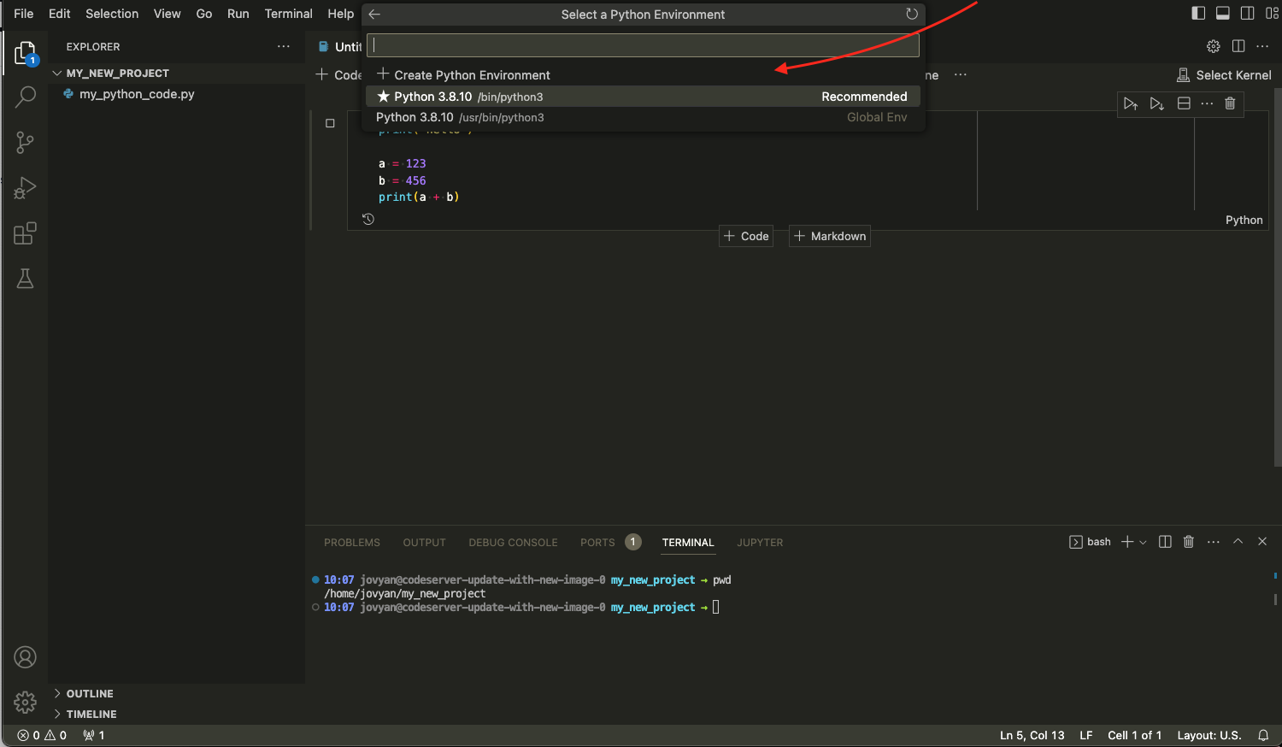This screenshot has height=747, width=1282.
Task: Open the Terminal menu
Action: pyautogui.click(x=288, y=14)
